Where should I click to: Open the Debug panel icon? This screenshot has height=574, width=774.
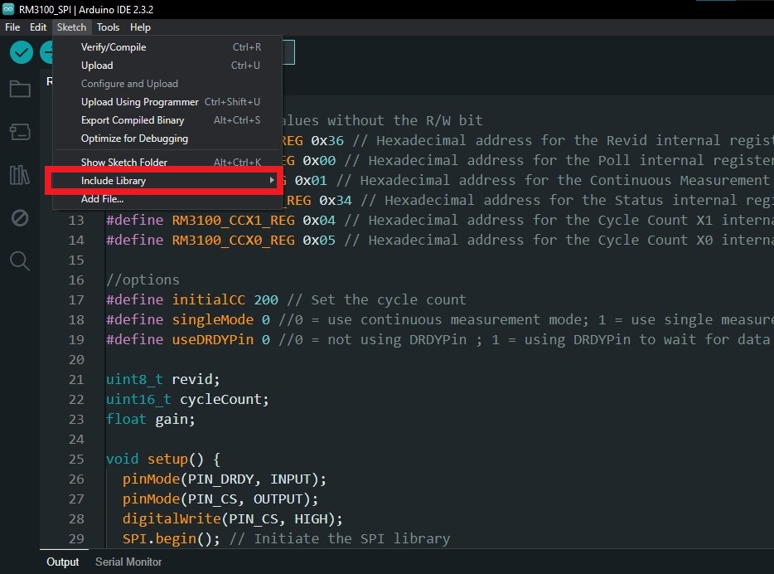(20, 218)
